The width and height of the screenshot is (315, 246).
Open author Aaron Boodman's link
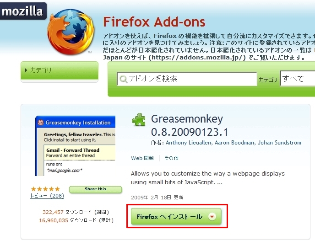point(234,143)
